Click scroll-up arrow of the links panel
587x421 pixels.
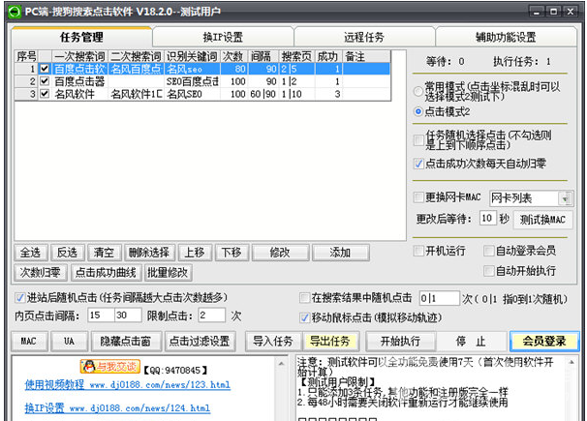[x=281, y=363]
